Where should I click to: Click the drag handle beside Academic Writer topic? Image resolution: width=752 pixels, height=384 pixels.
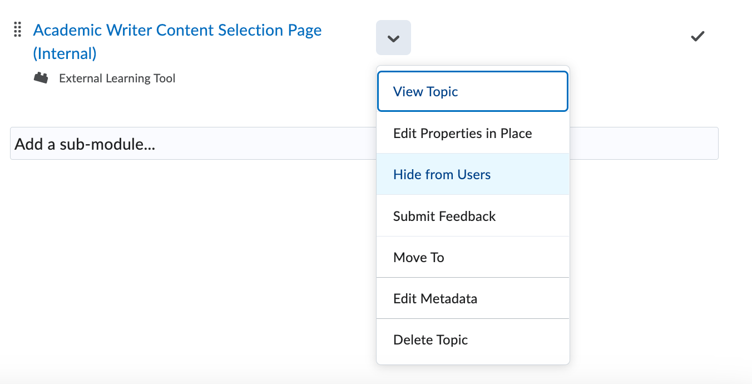pos(17,29)
